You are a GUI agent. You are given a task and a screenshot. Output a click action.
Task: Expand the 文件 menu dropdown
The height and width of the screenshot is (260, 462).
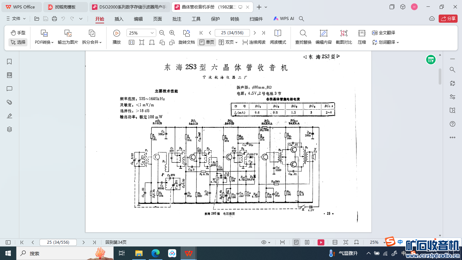(x=16, y=19)
